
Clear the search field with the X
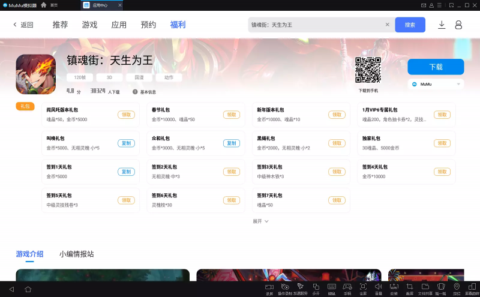tap(387, 25)
